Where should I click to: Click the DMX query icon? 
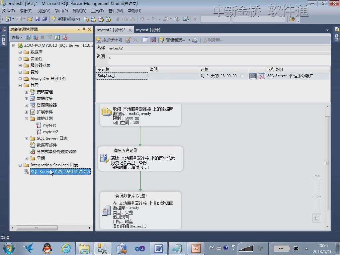[x=101, y=19]
